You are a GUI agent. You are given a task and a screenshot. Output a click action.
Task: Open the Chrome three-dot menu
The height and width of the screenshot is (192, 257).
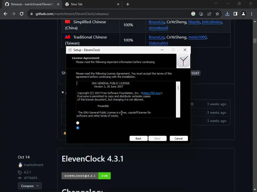pos(251,14)
